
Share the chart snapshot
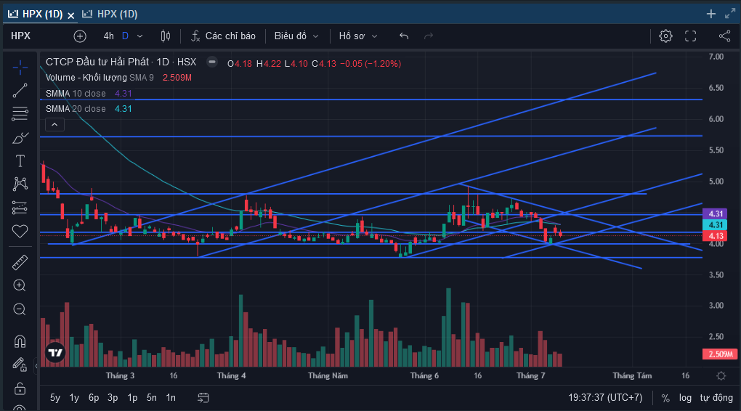[724, 36]
